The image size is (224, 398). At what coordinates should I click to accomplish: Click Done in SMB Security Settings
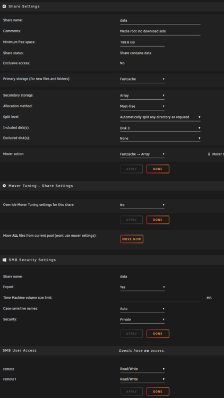point(158,334)
